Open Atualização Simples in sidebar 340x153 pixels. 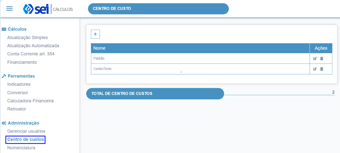click(28, 38)
